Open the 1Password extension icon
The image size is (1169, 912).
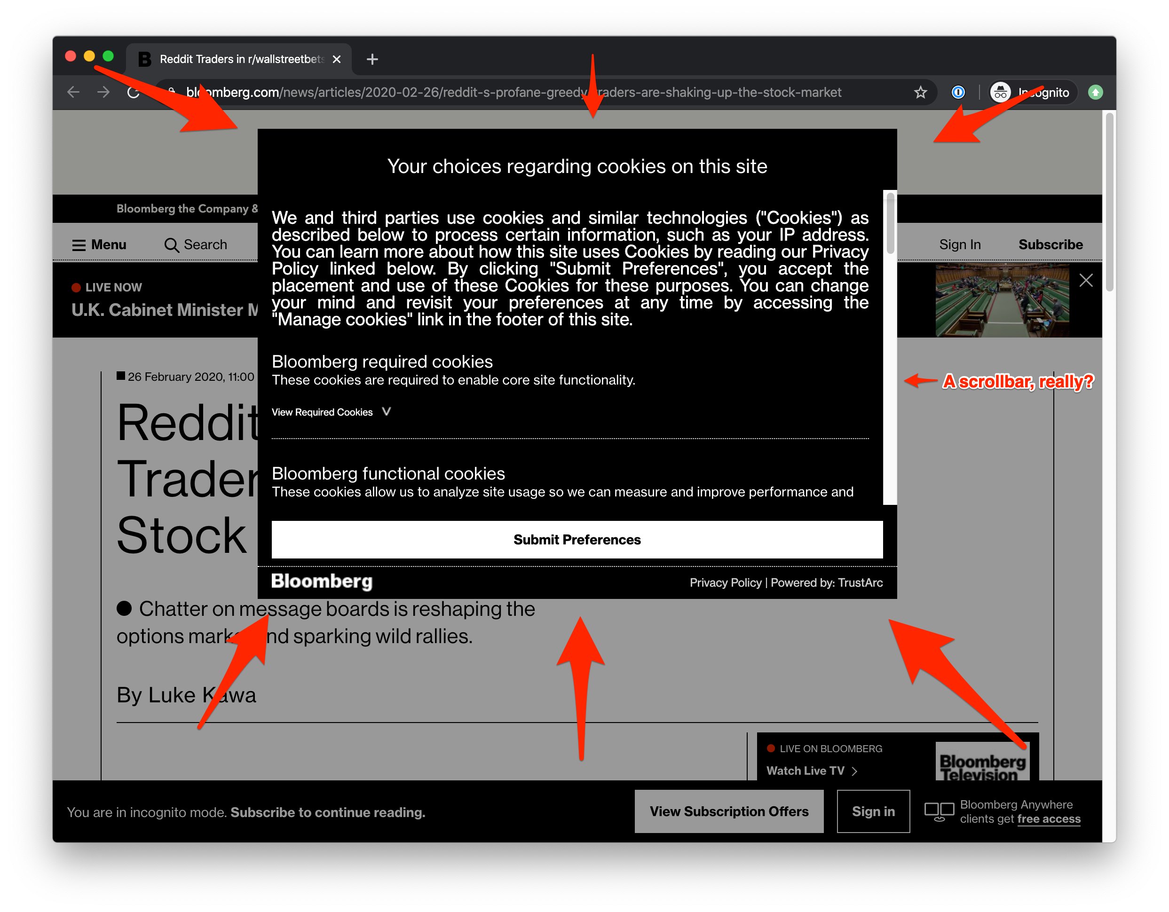coord(957,92)
